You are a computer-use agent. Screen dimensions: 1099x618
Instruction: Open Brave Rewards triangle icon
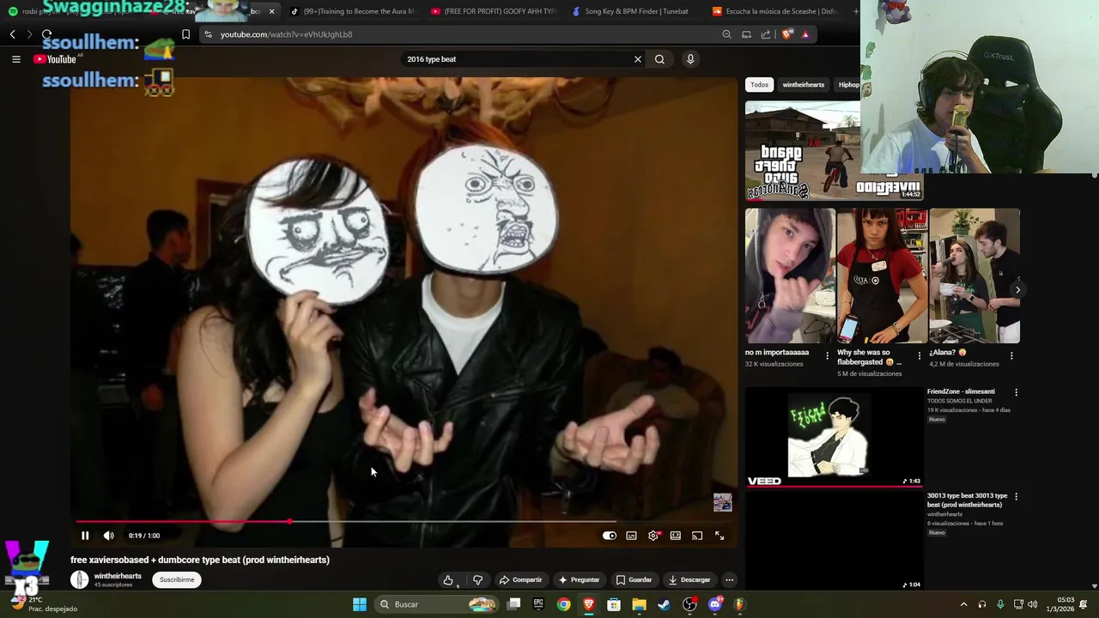click(x=805, y=34)
